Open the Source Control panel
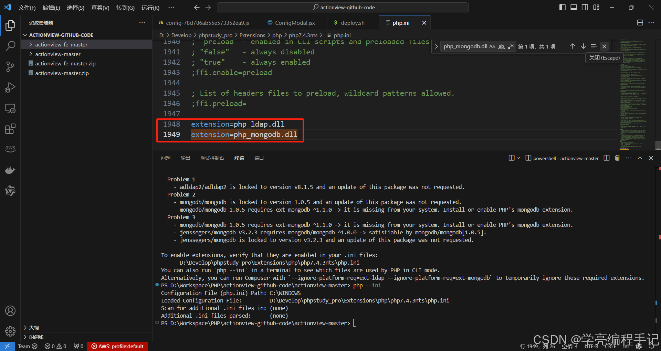The height and width of the screenshot is (351, 661). click(10, 67)
